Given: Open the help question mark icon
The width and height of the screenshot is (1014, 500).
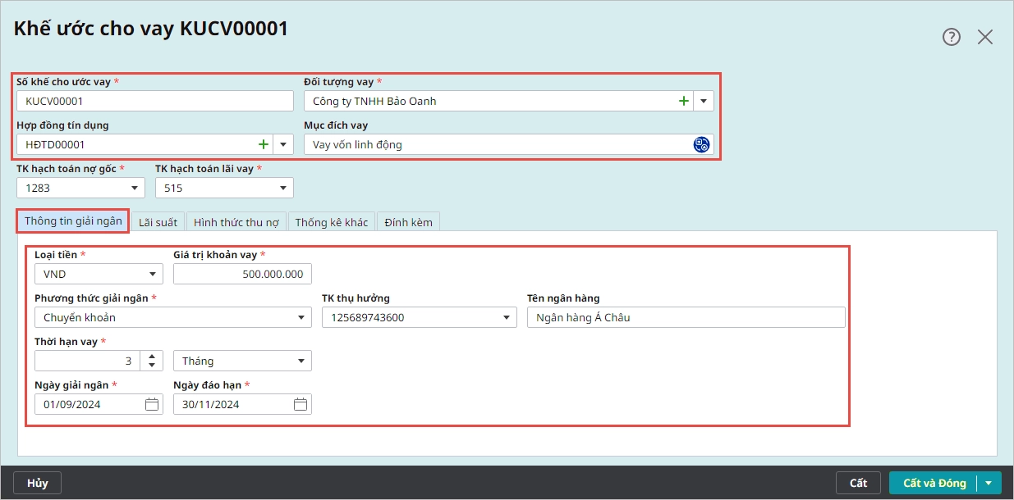Looking at the screenshot, I should [x=951, y=37].
